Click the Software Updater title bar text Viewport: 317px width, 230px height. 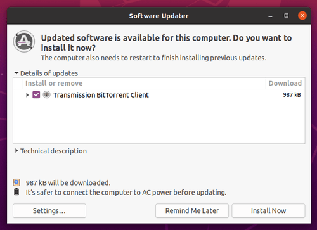(158, 16)
